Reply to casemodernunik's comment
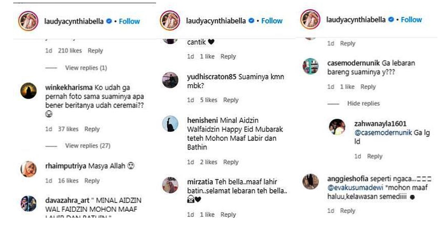445x228 pixels. tap(368, 87)
